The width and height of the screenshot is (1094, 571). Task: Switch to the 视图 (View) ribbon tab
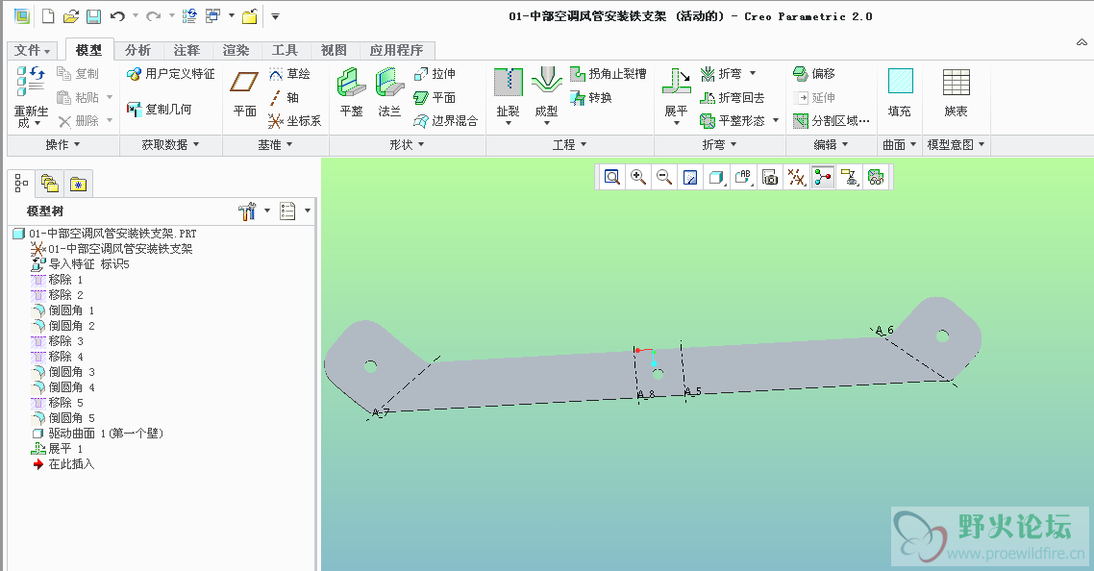point(334,50)
